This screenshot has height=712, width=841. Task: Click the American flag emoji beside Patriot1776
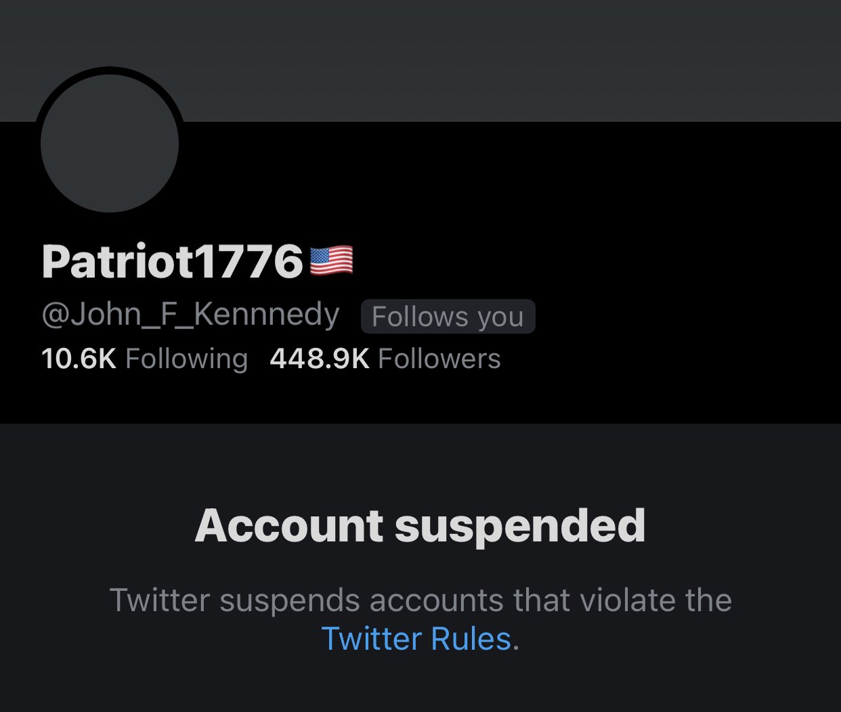point(331,261)
